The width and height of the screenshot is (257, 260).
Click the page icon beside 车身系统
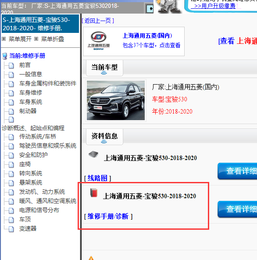11,102
